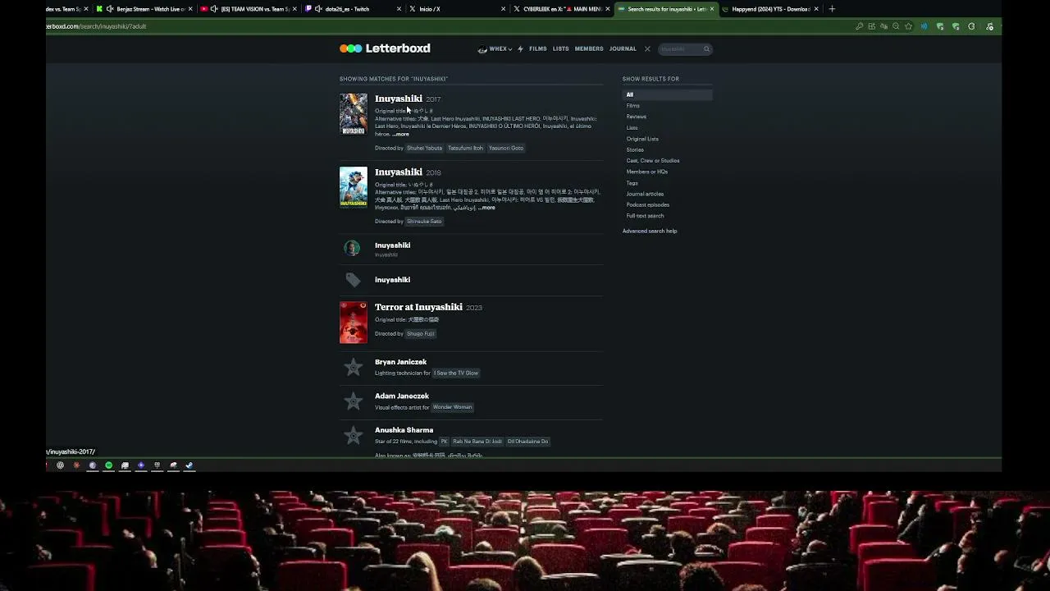This screenshot has height=591, width=1050.
Task: Filter search results by Lists
Action: pyautogui.click(x=632, y=127)
